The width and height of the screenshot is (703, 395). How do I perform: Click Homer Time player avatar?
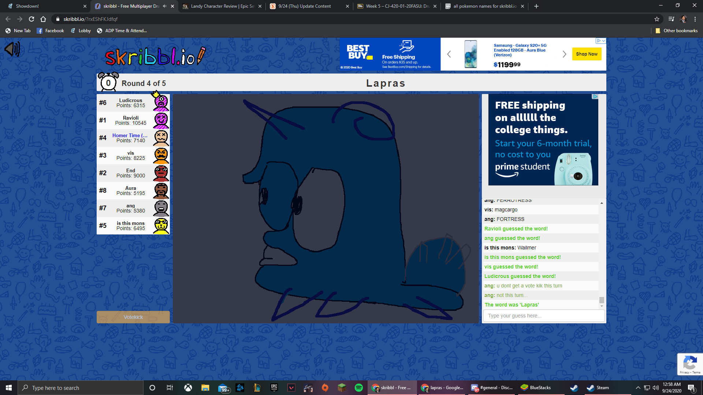(x=161, y=138)
